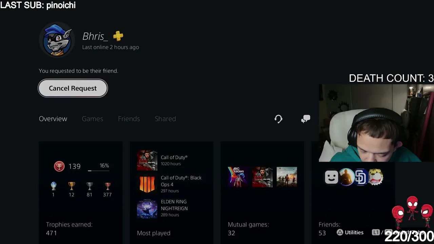Click the Most played label
Screen dimensions: 434x244
coord(154,233)
